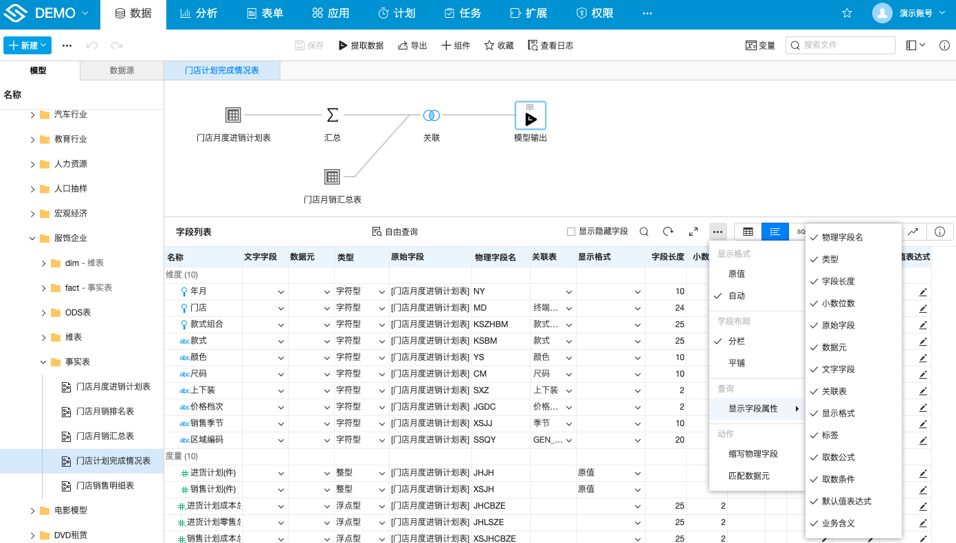Select the 汇总 node in the model canvas
This screenshot has height=543, width=956.
[x=333, y=116]
